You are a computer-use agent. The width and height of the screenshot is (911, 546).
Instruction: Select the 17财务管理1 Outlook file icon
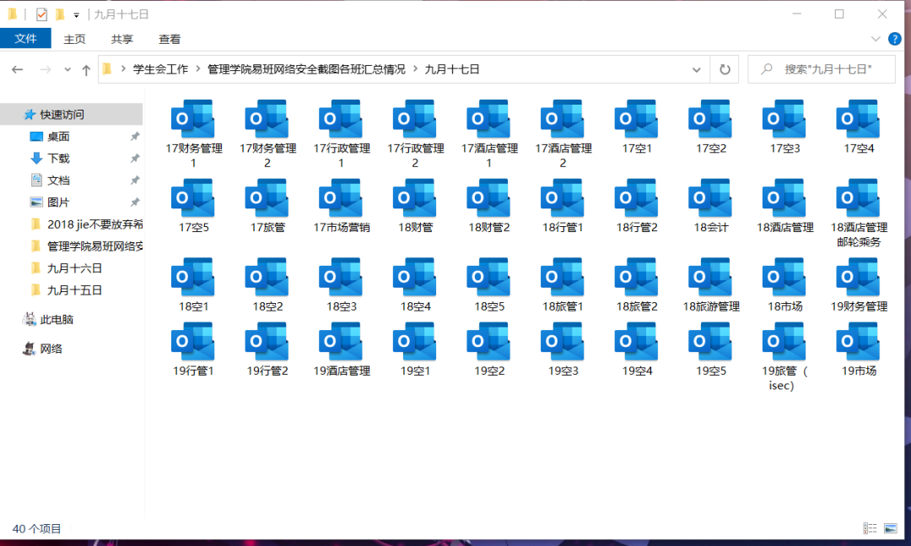click(193, 119)
